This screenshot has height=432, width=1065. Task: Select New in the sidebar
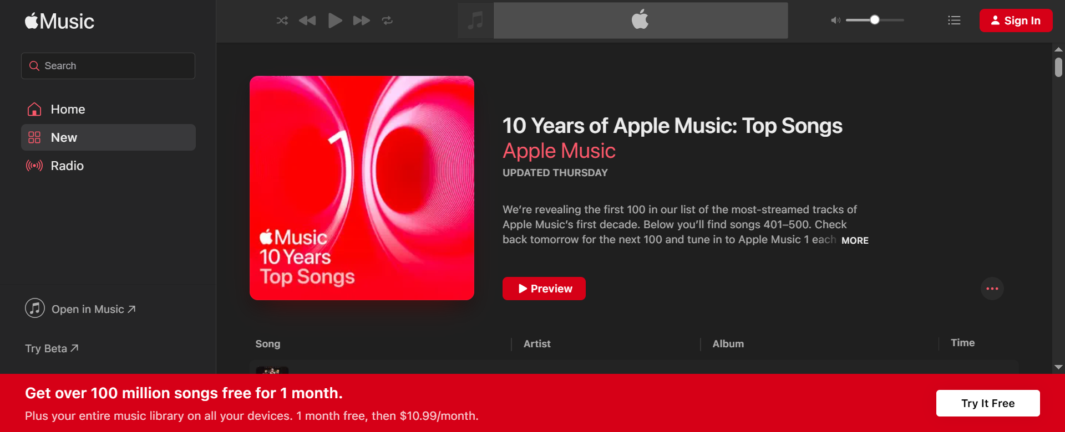(x=64, y=137)
